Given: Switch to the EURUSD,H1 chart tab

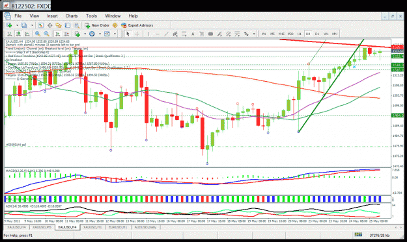Looking at the screenshot, I should point(118,227).
